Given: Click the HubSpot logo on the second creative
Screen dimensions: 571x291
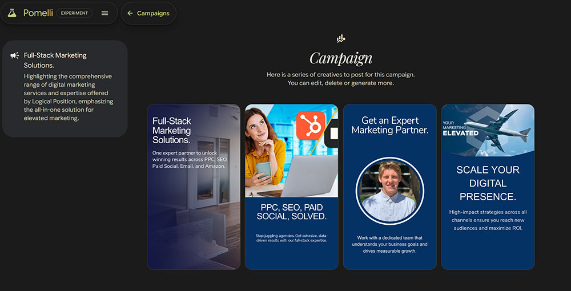Looking at the screenshot, I should click(311, 126).
